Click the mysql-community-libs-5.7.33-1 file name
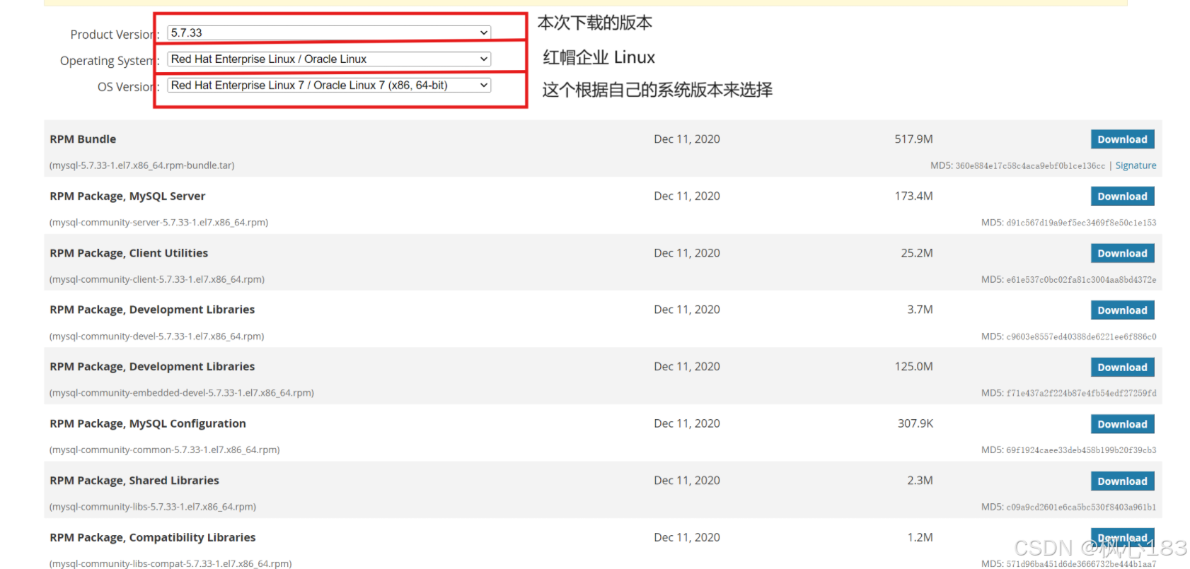The image size is (1190, 569). [153, 507]
